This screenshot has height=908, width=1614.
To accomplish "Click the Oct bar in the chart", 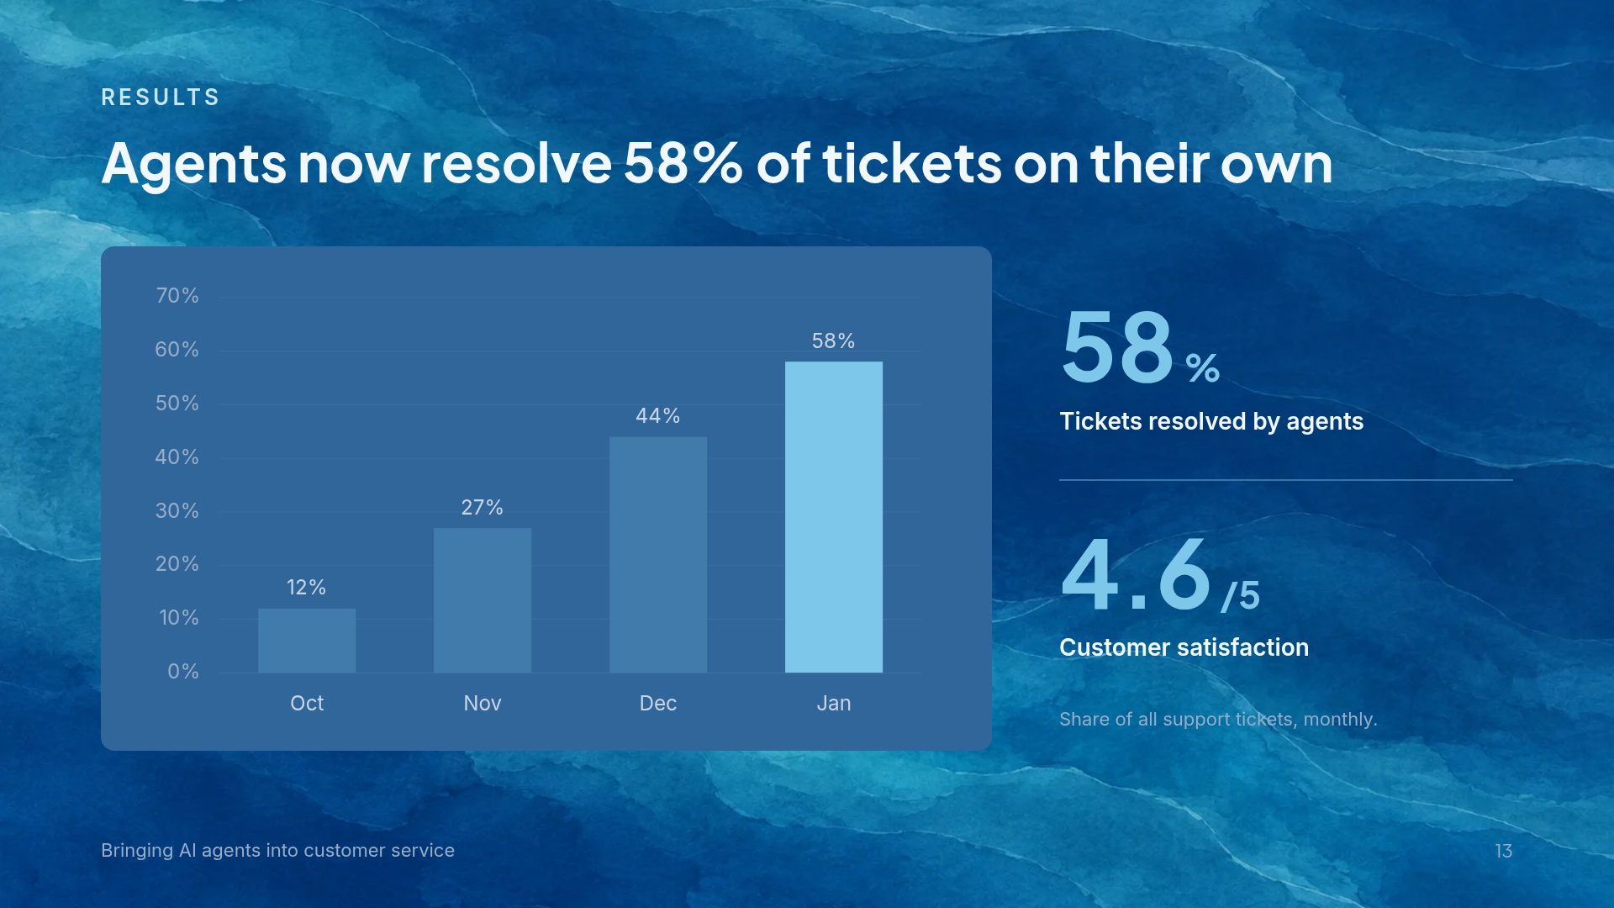I will click(307, 641).
